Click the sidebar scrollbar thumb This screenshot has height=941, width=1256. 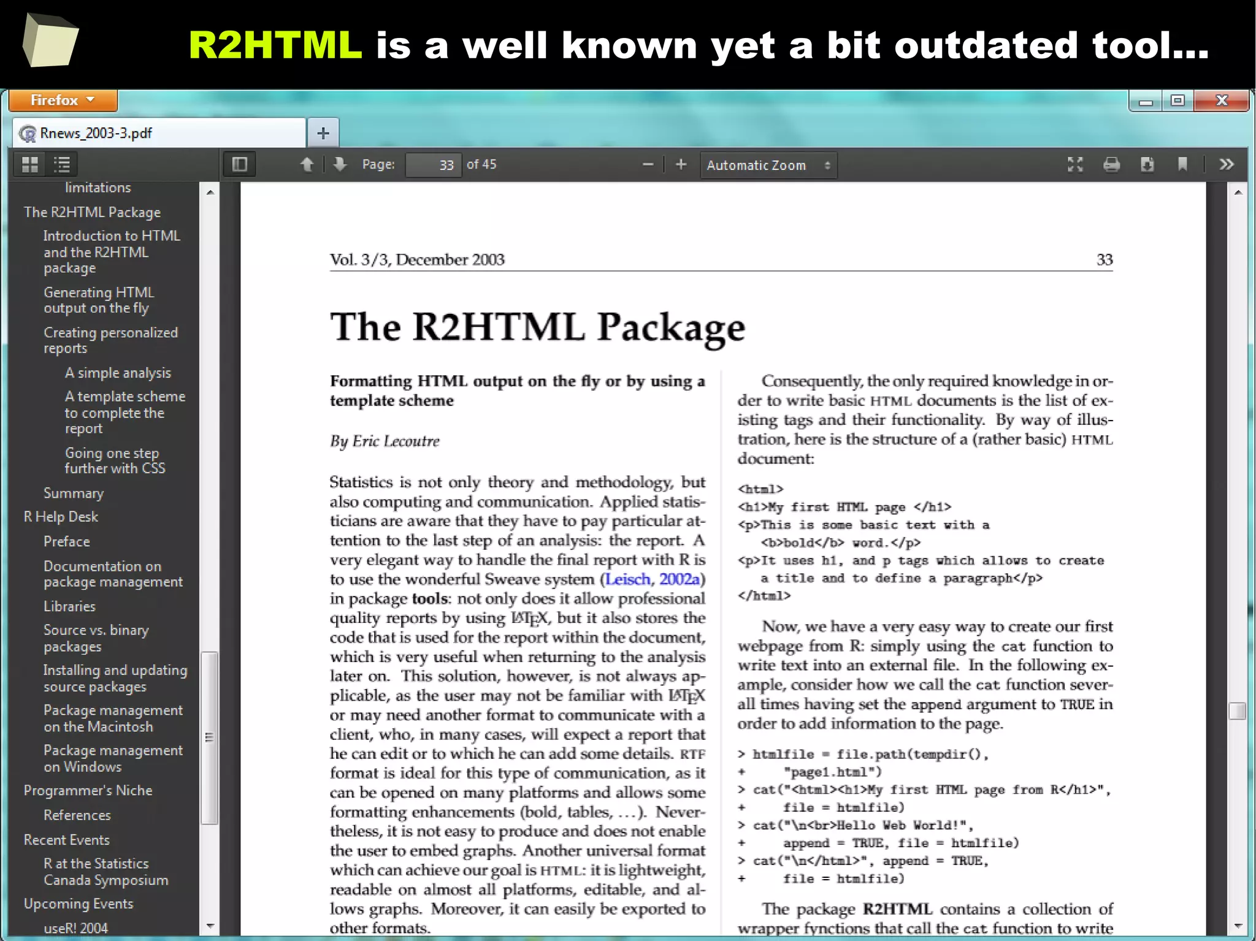pyautogui.click(x=210, y=738)
